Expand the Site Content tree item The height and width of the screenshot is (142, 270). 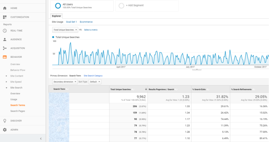pyautogui.click(x=6, y=76)
